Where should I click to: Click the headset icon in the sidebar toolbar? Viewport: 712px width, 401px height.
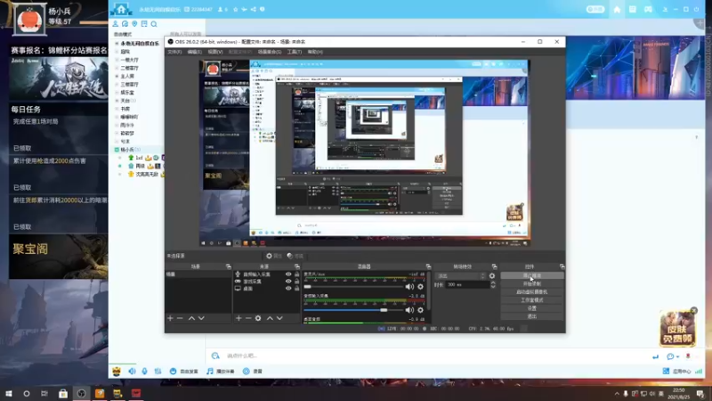click(125, 24)
